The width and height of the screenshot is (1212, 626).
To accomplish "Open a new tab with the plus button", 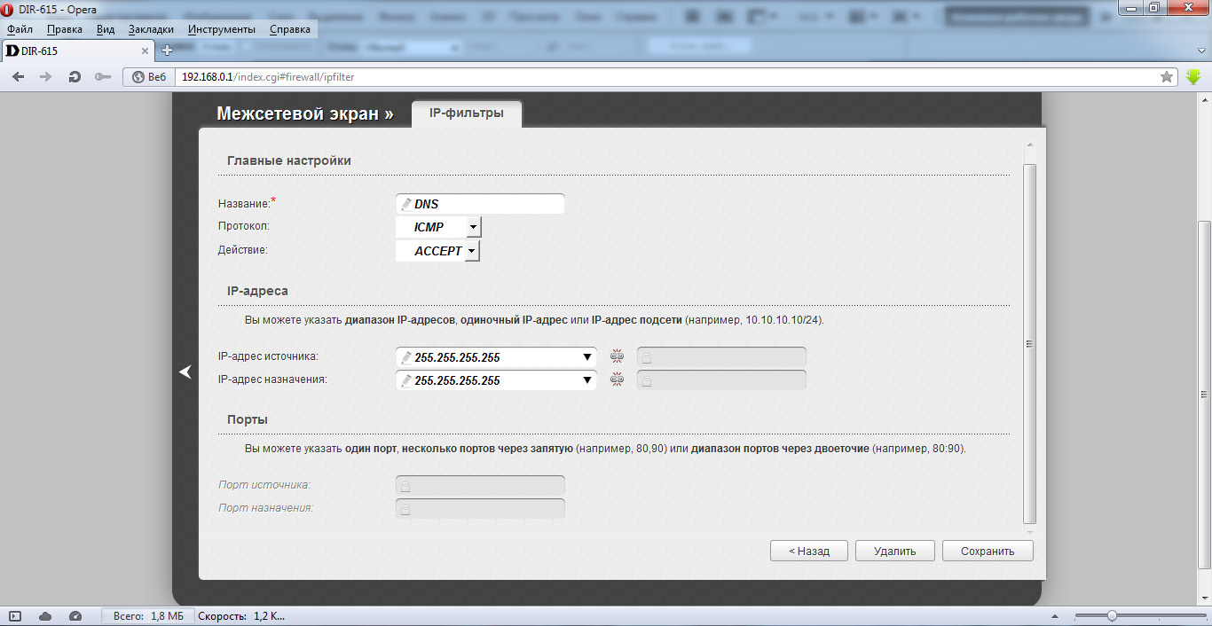I will pyautogui.click(x=167, y=51).
